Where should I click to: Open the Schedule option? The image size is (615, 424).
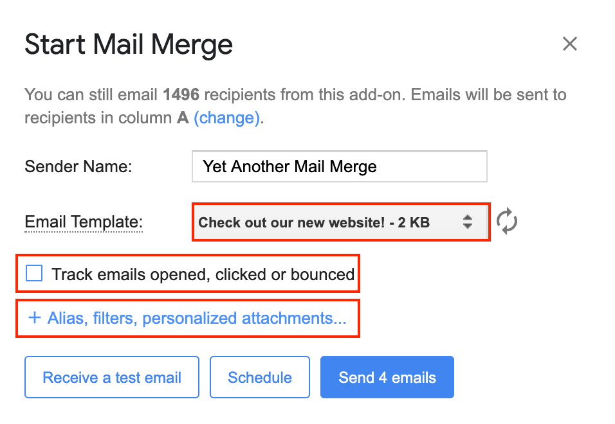click(260, 378)
